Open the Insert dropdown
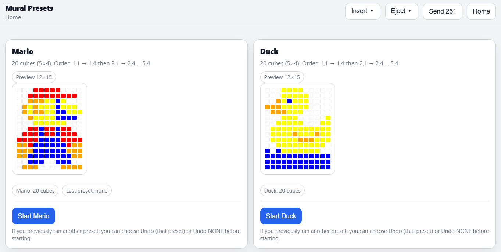The image size is (501, 252). tap(362, 11)
